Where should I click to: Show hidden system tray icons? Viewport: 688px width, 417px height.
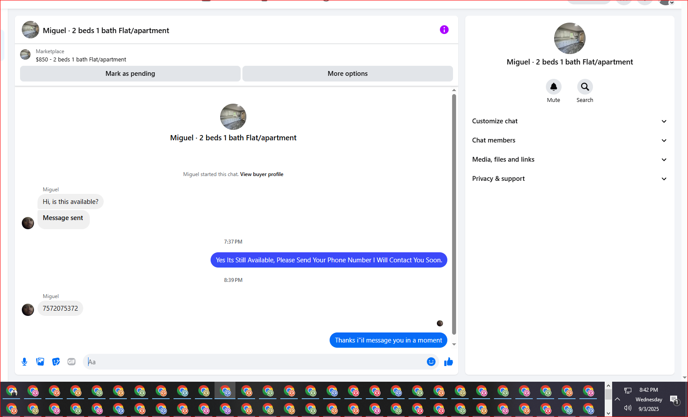[x=617, y=399]
